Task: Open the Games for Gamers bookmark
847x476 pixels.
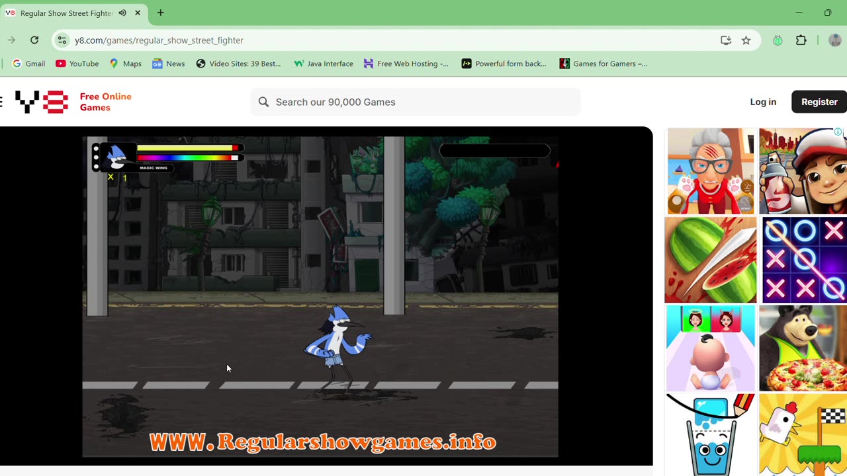Action: pyautogui.click(x=603, y=63)
